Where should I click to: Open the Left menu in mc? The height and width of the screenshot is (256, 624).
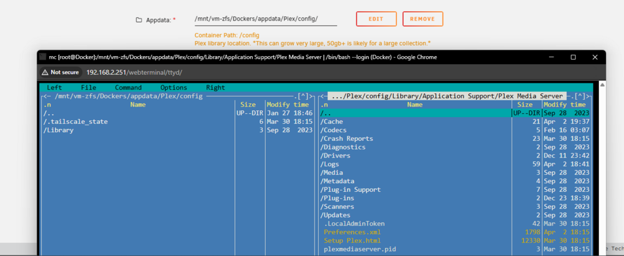(x=54, y=87)
